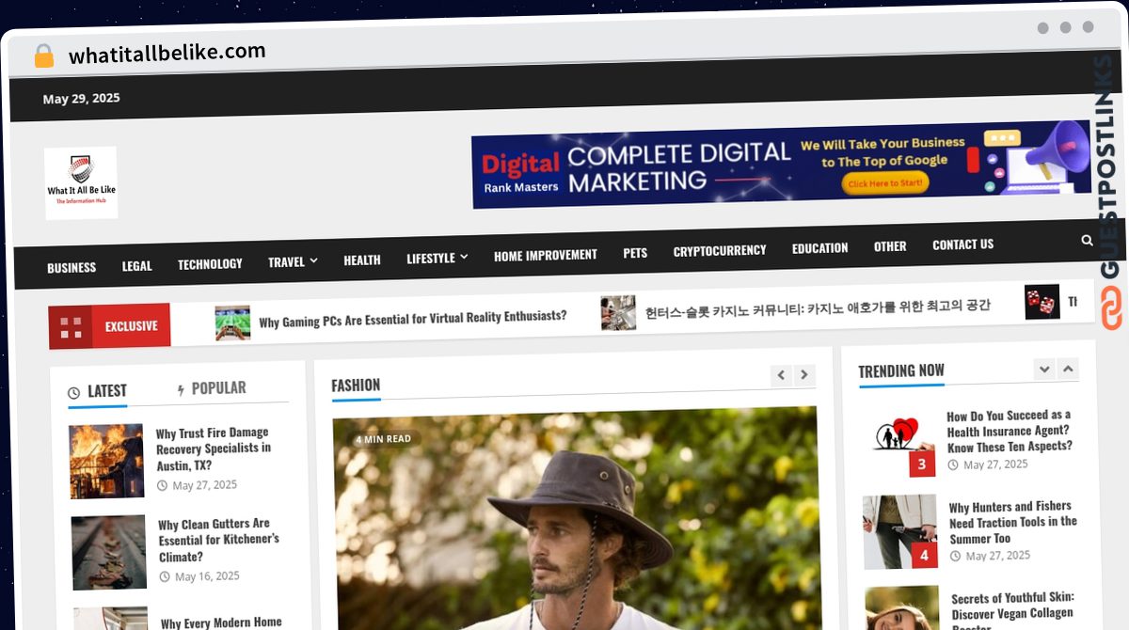Click the Digital Rank Masters banner ad
Viewport: 1129px width, 630px height.
coord(781,165)
